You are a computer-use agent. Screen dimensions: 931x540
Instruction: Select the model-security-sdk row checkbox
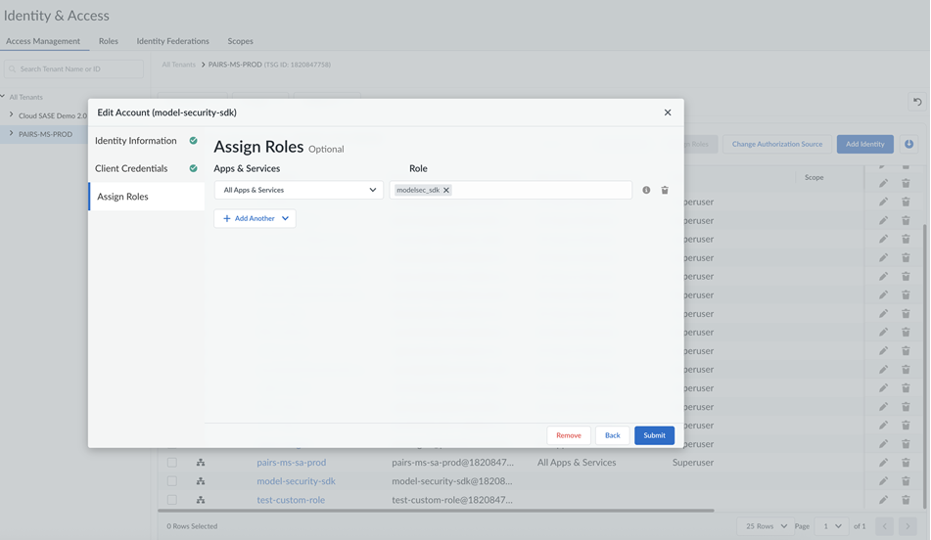tap(172, 481)
